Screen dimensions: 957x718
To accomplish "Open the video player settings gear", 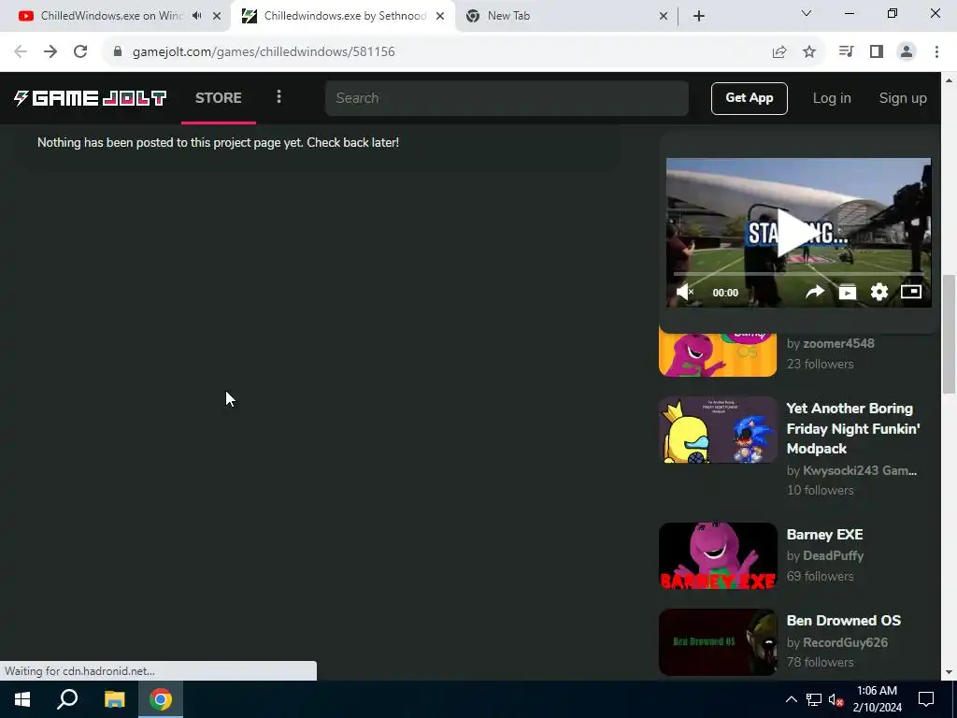I will point(878,292).
